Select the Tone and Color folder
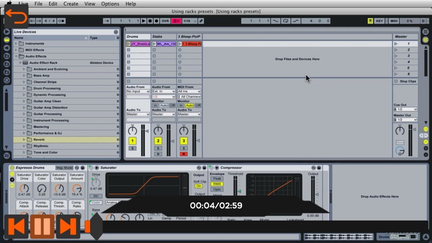The width and height of the screenshot is (432, 243). (x=66, y=153)
